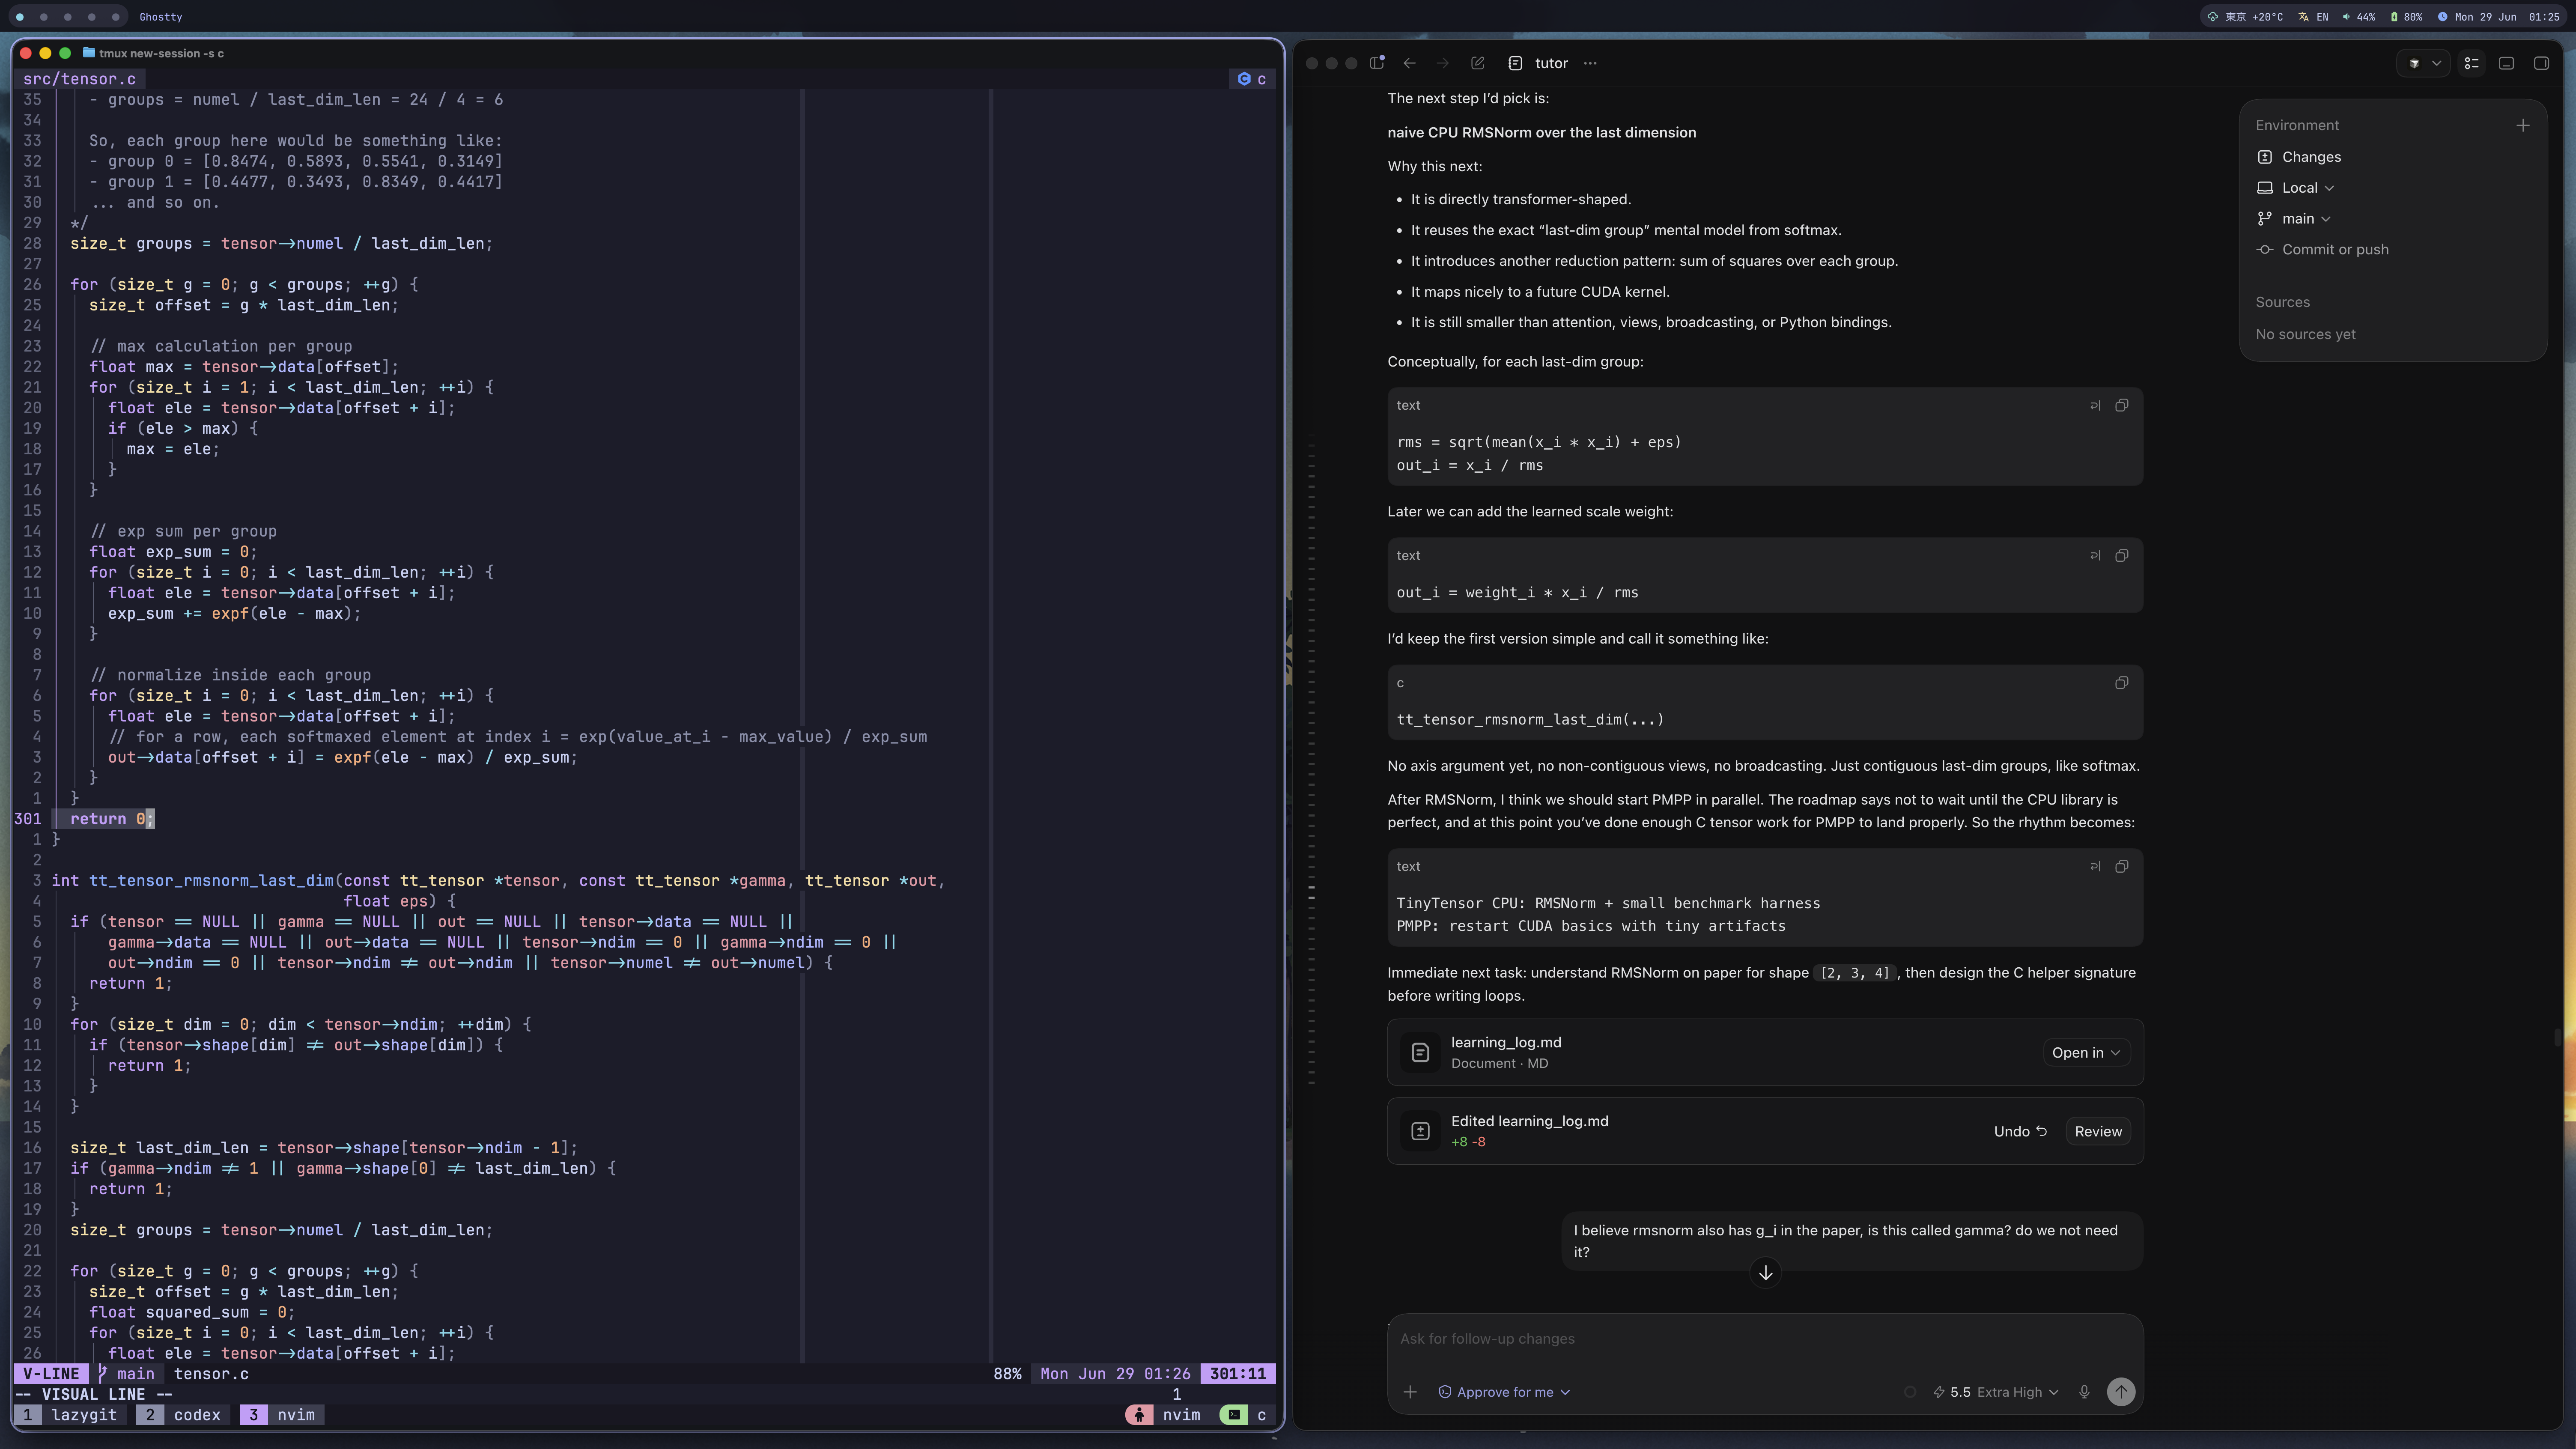Toggle the sidebar in the tutor window

(x=1377, y=62)
